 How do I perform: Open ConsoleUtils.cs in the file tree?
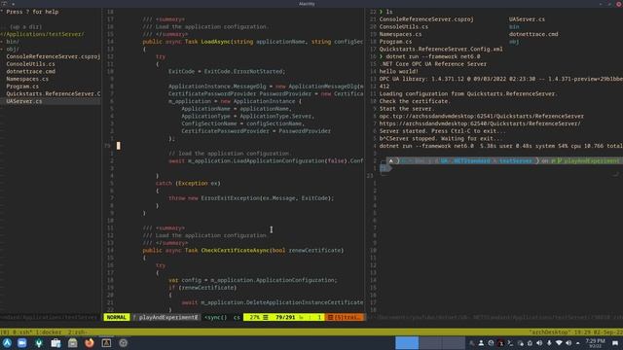[30, 64]
